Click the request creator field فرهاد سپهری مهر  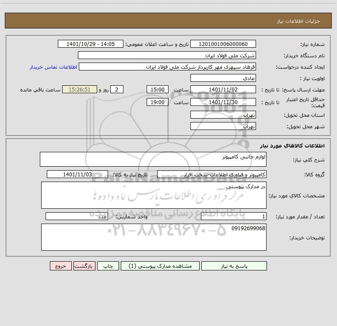click(x=168, y=67)
